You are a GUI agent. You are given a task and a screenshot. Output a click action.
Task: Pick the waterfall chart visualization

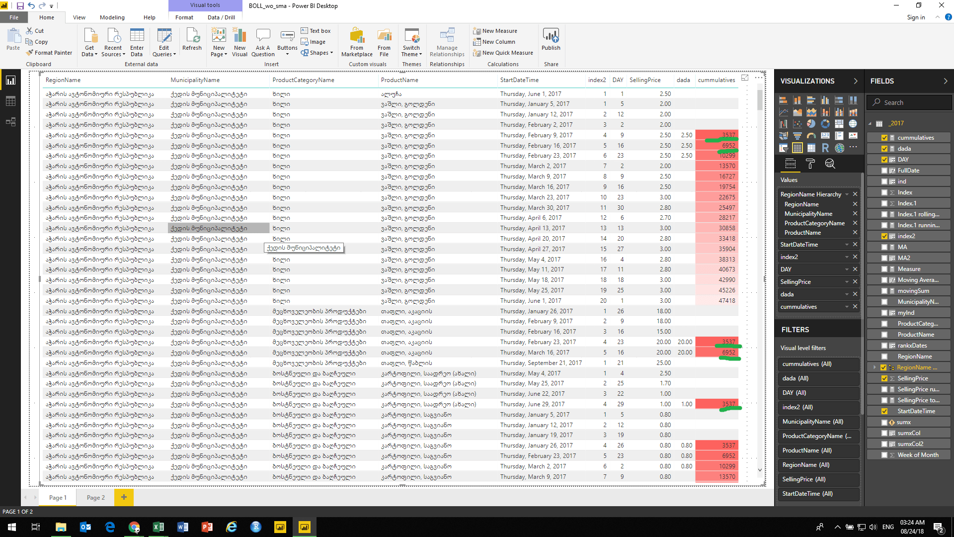pyautogui.click(x=784, y=124)
